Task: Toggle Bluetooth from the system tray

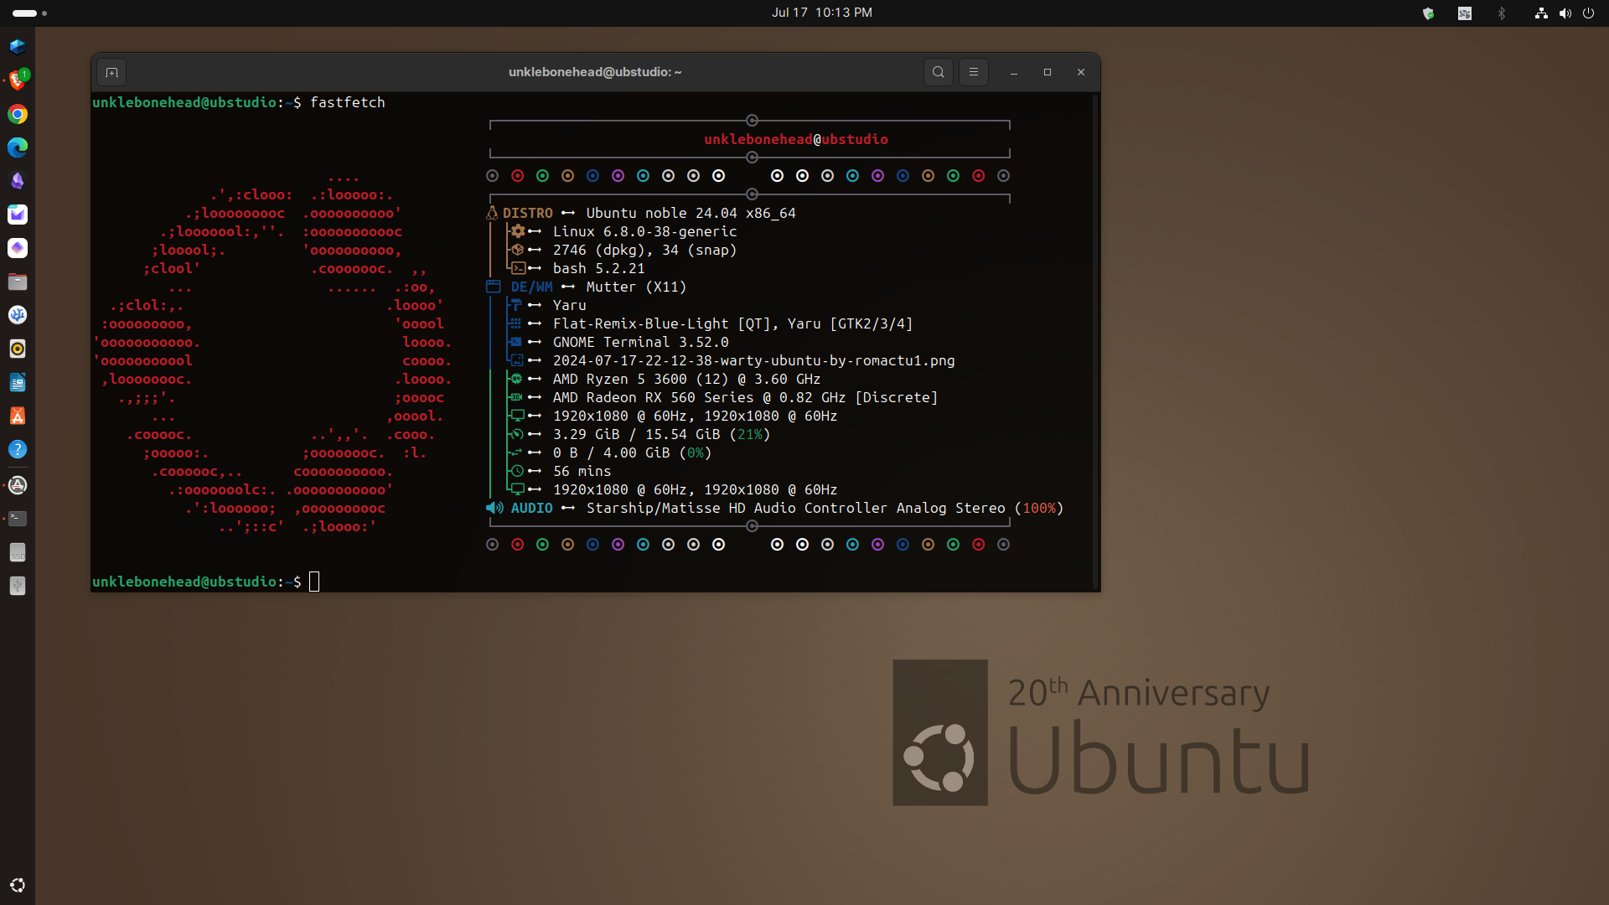Action: coord(1502,13)
